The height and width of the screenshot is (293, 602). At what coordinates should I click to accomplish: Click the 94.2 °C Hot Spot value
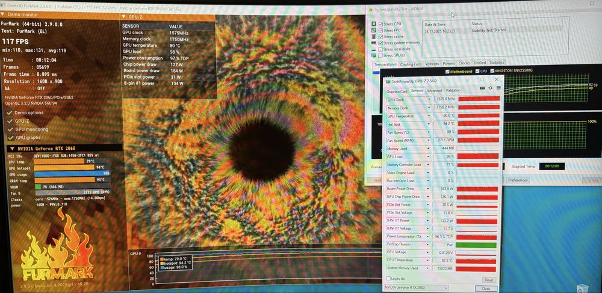(x=444, y=124)
